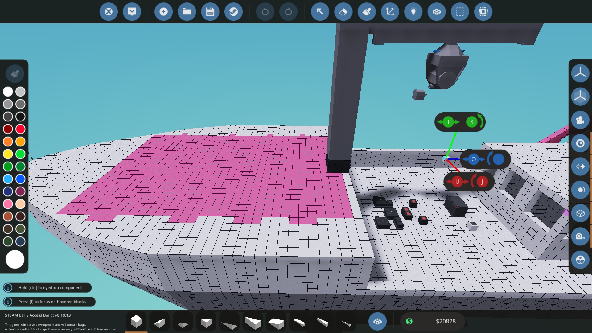Click the Undo button
The image size is (592, 333).
tap(265, 12)
